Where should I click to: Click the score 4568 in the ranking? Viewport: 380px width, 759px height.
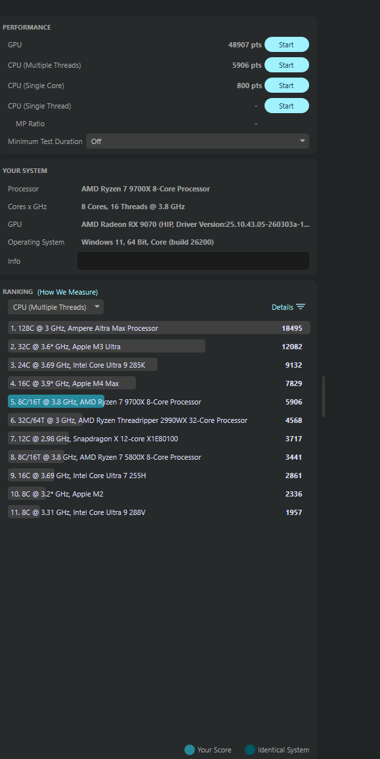point(293,420)
